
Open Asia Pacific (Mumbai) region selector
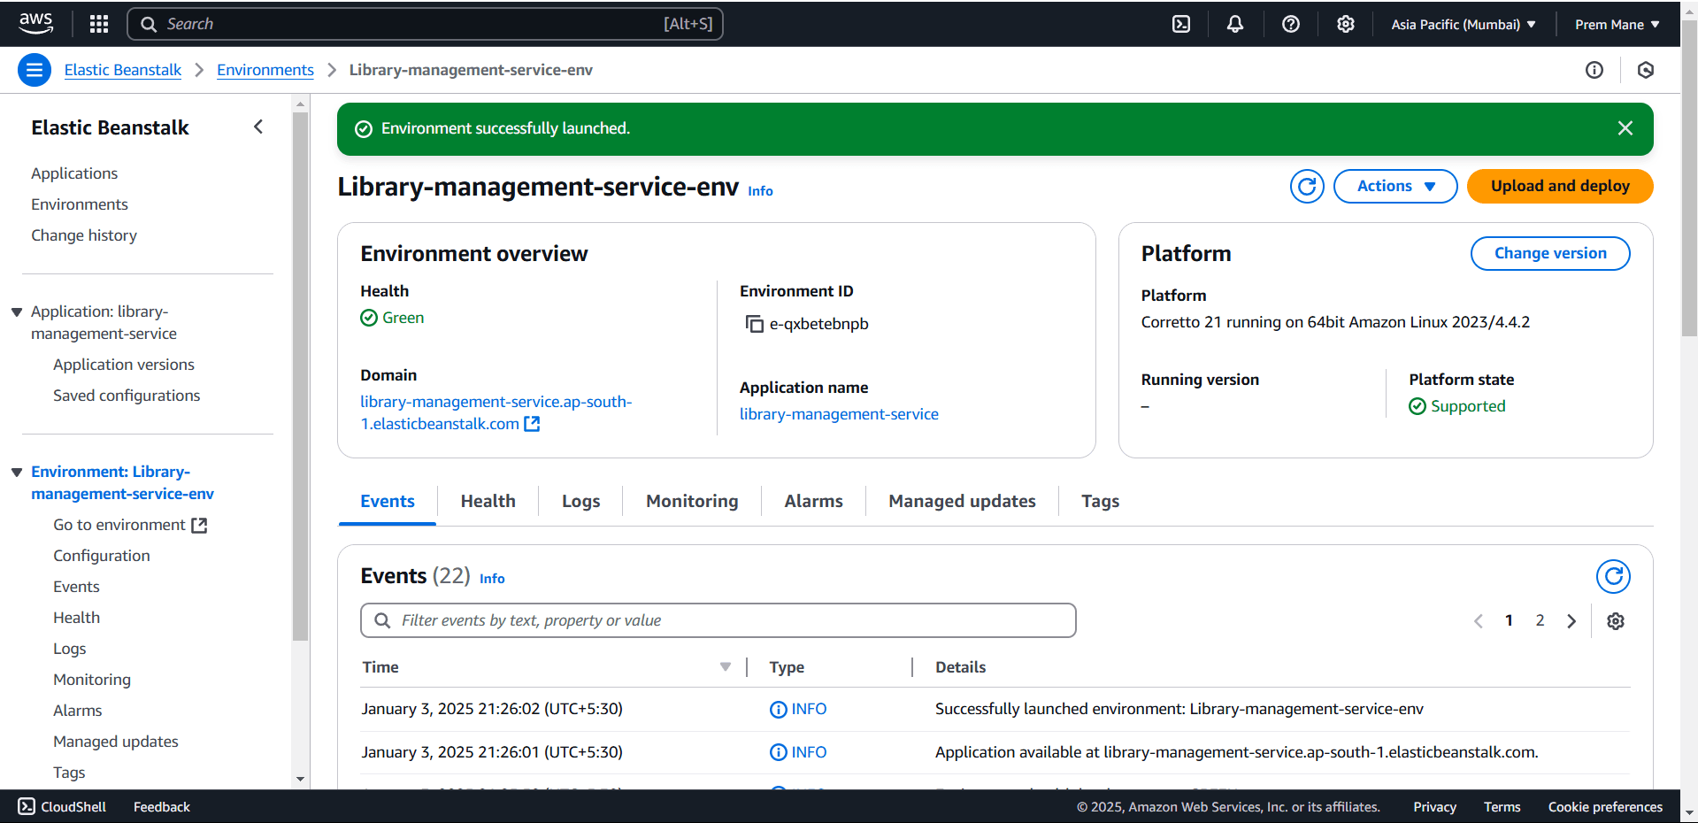[1464, 24]
